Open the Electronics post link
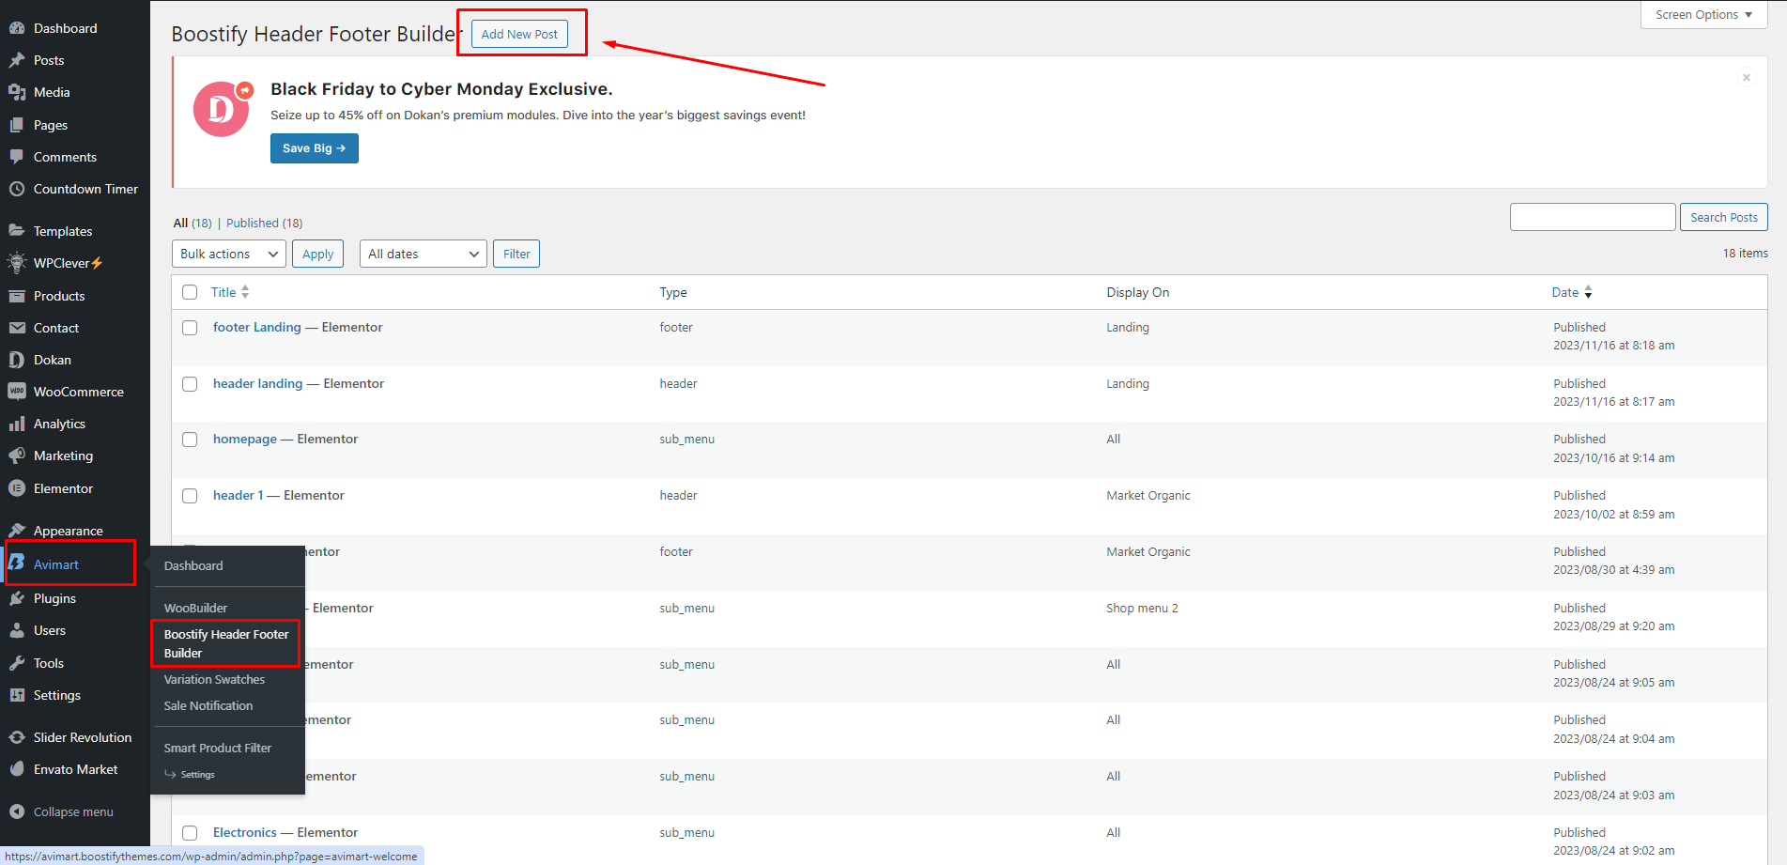Viewport: 1787px width, 865px height. pos(245,832)
